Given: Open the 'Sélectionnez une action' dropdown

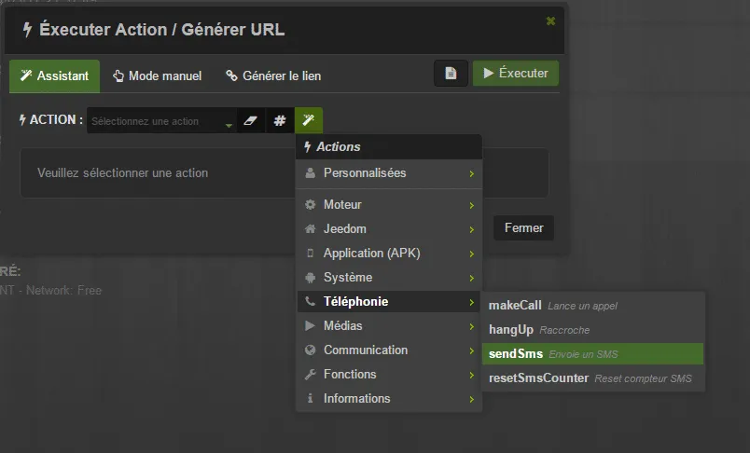Looking at the screenshot, I should pos(161,121).
